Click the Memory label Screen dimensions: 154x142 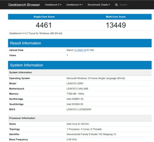click(x=14, y=94)
